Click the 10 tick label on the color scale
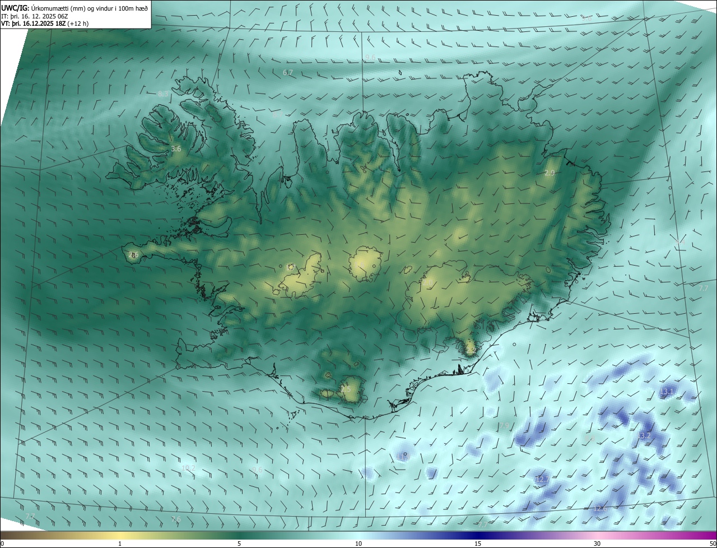This screenshot has width=717, height=548. (x=358, y=544)
